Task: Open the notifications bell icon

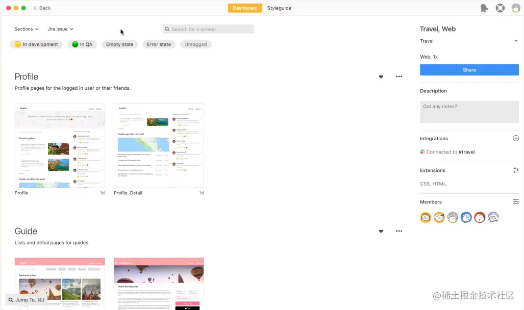Action: pos(484,8)
